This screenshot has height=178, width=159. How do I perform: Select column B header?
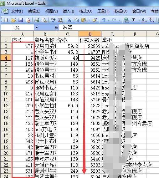45,34
